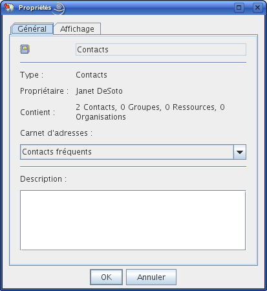Maximize the Propriétés dialog window
The height and width of the screenshot is (291, 267).
click(x=239, y=8)
